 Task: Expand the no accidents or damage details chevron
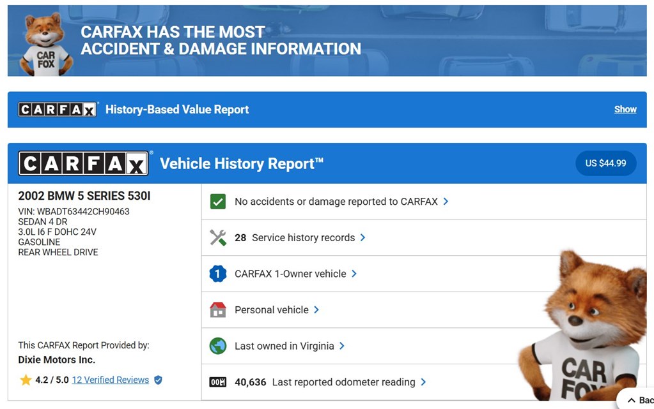tap(446, 202)
